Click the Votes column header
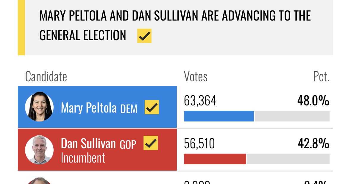Viewport: 351px width, 184px height. pos(196,77)
